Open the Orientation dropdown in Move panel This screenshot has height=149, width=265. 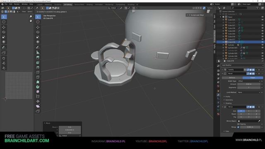(x=70, y=136)
